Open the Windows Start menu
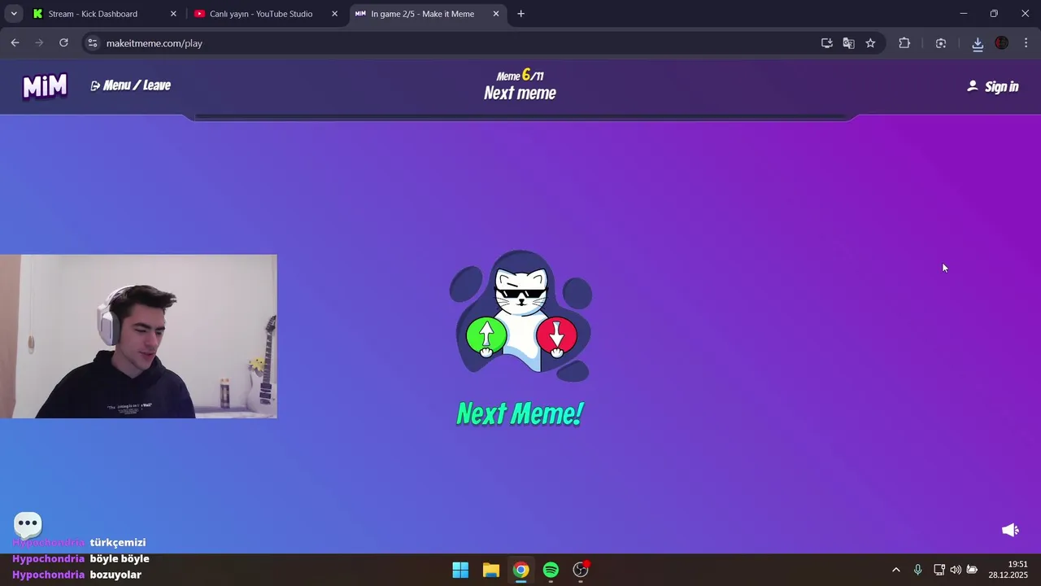This screenshot has width=1041, height=586. (x=460, y=570)
